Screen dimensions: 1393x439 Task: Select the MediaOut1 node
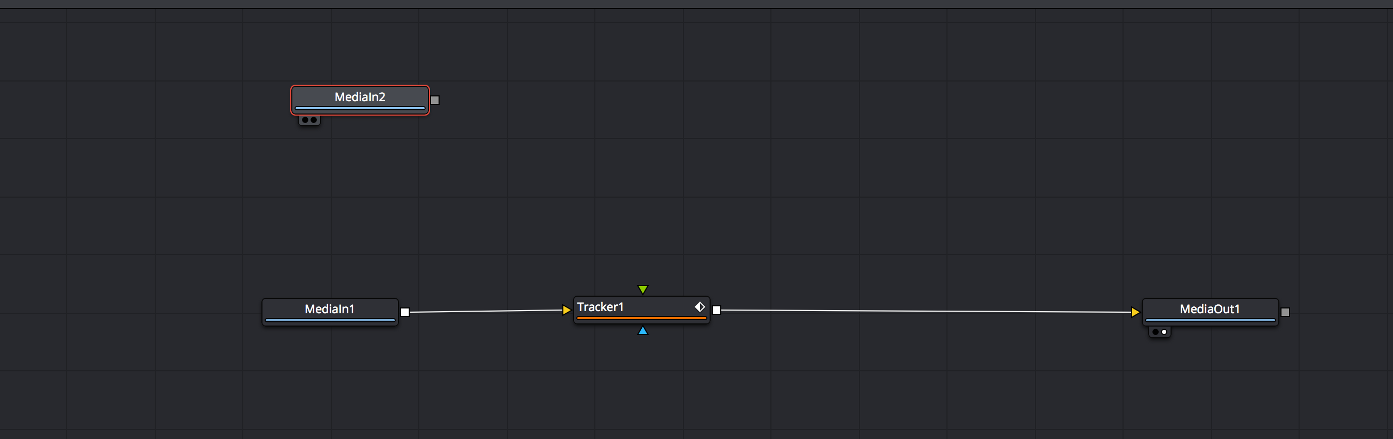pos(1209,310)
